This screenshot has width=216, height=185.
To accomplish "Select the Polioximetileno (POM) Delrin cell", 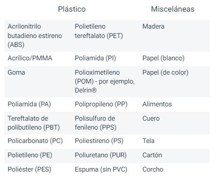I will pos(105,81).
